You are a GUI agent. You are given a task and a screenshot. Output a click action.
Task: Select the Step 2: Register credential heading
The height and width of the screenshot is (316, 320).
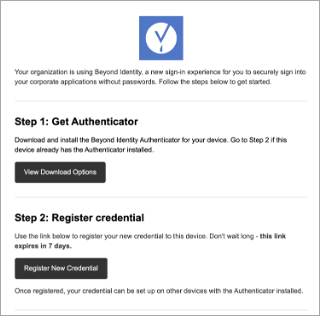click(x=79, y=218)
